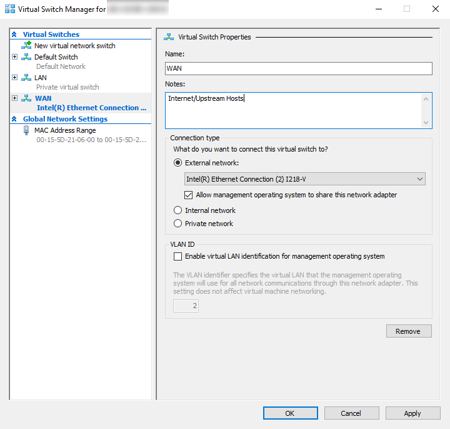Expand the Default Switch tree node

15,57
